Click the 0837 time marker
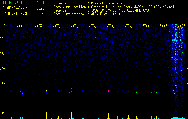Image resolution: width=188 pixels, height=119 pixels. [128, 26]
